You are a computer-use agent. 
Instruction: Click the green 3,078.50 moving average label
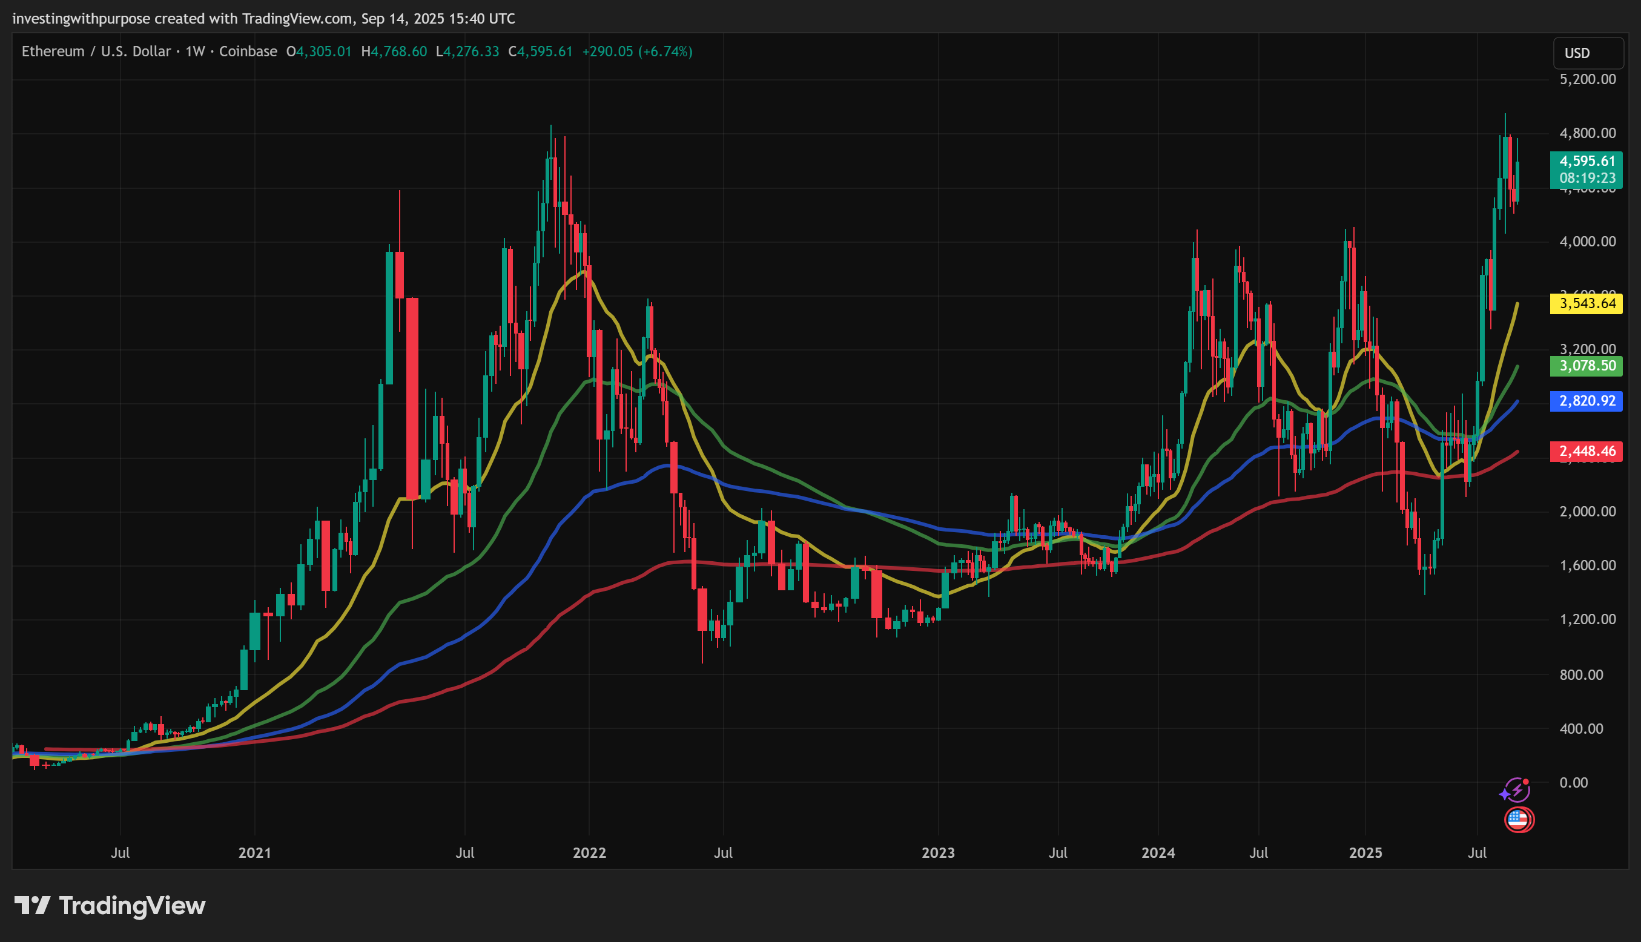pyautogui.click(x=1586, y=366)
